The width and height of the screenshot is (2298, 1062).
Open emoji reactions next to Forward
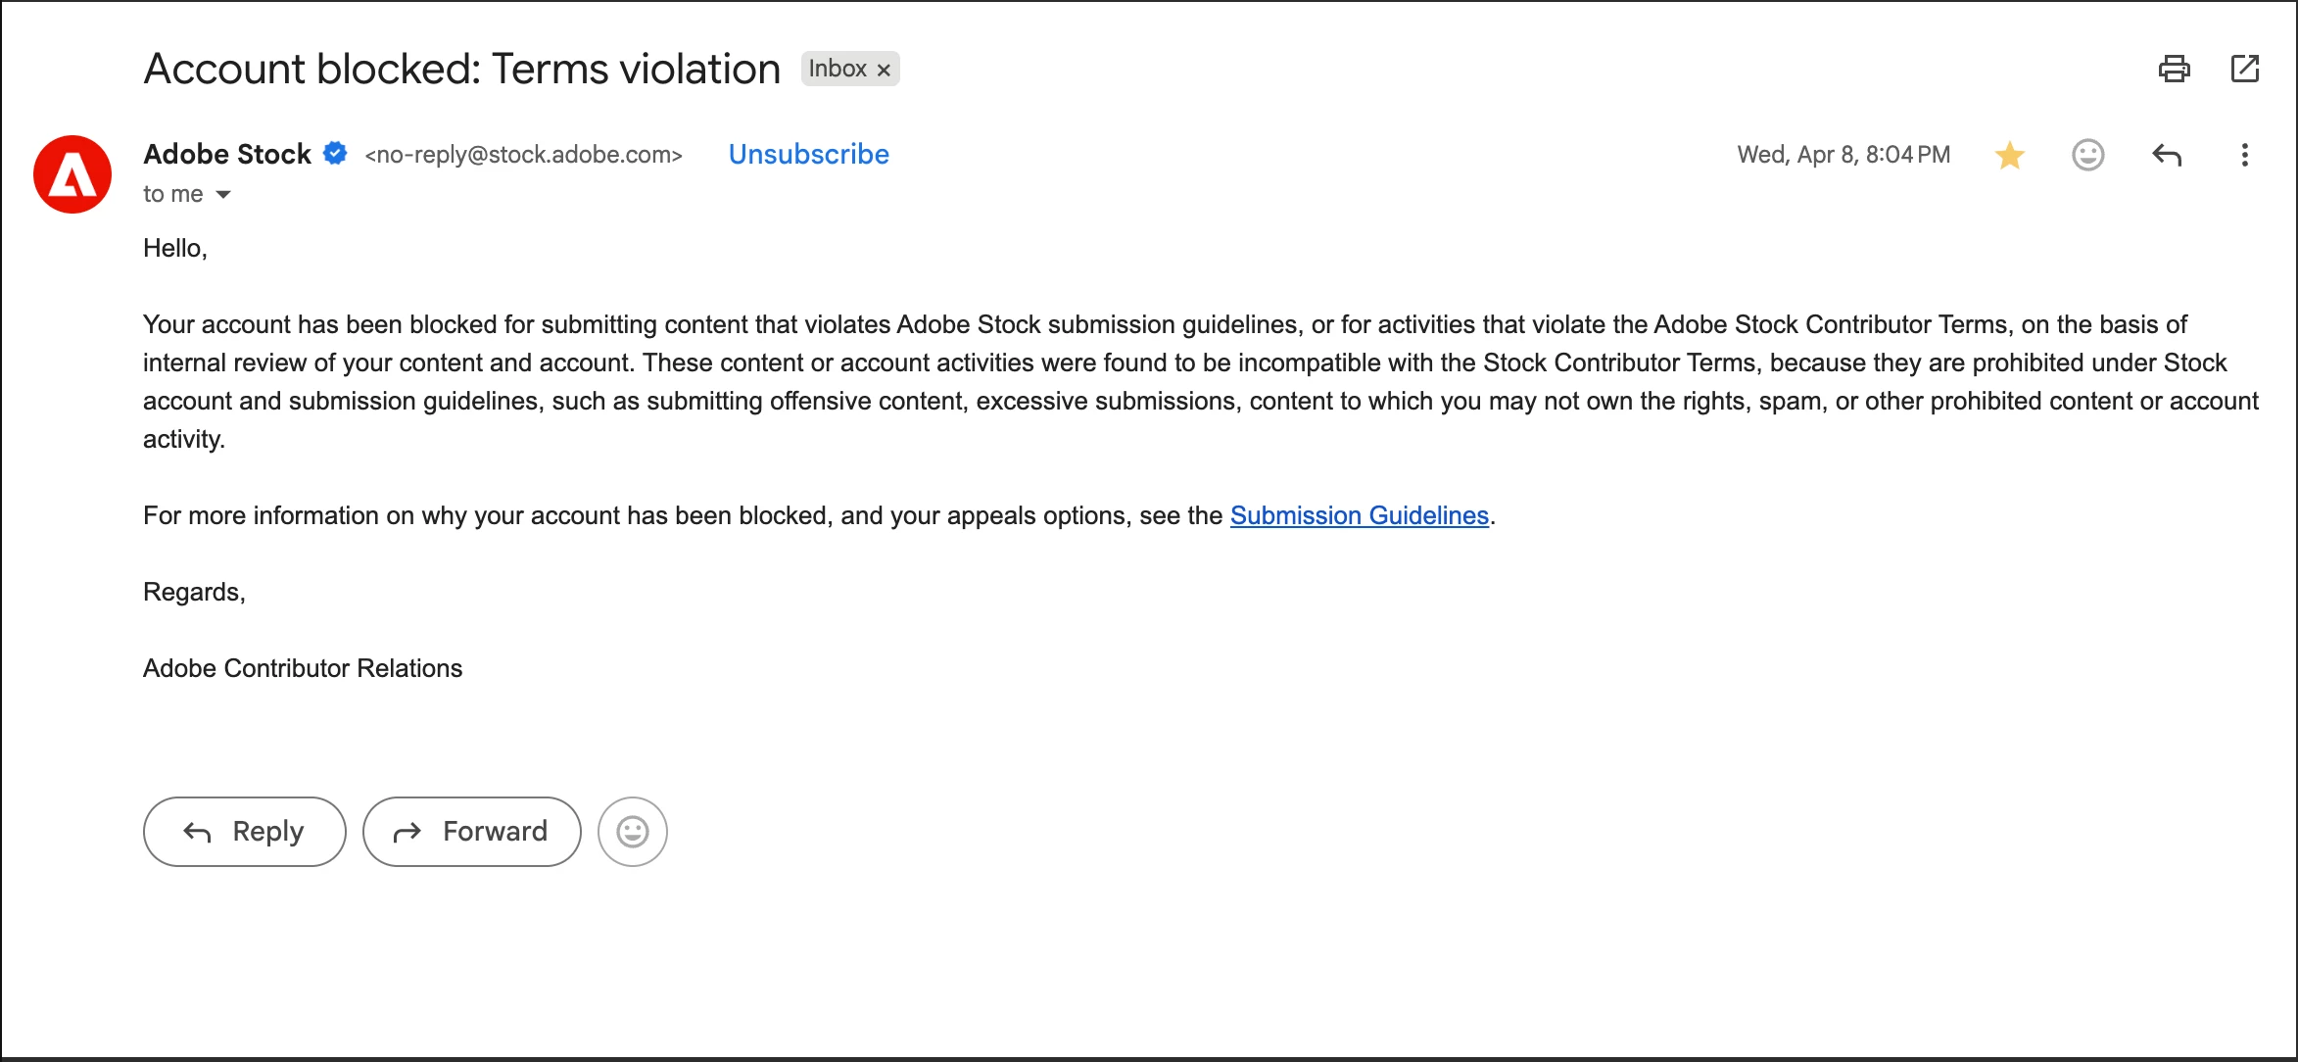(633, 832)
